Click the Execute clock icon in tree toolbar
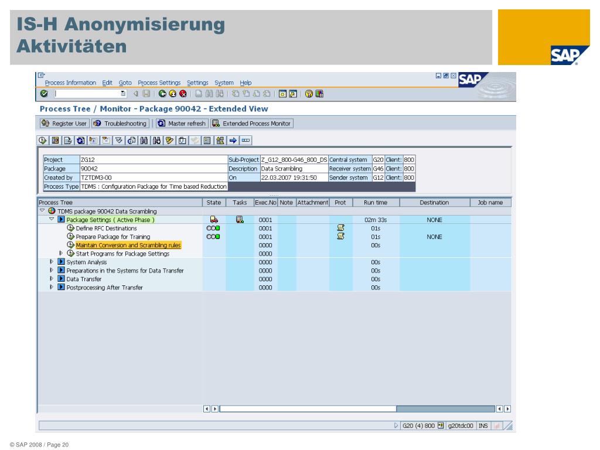This screenshot has height=450, width=600. coord(42,141)
